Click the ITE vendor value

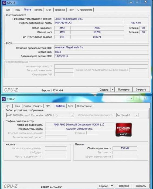click(x=62, y=37)
